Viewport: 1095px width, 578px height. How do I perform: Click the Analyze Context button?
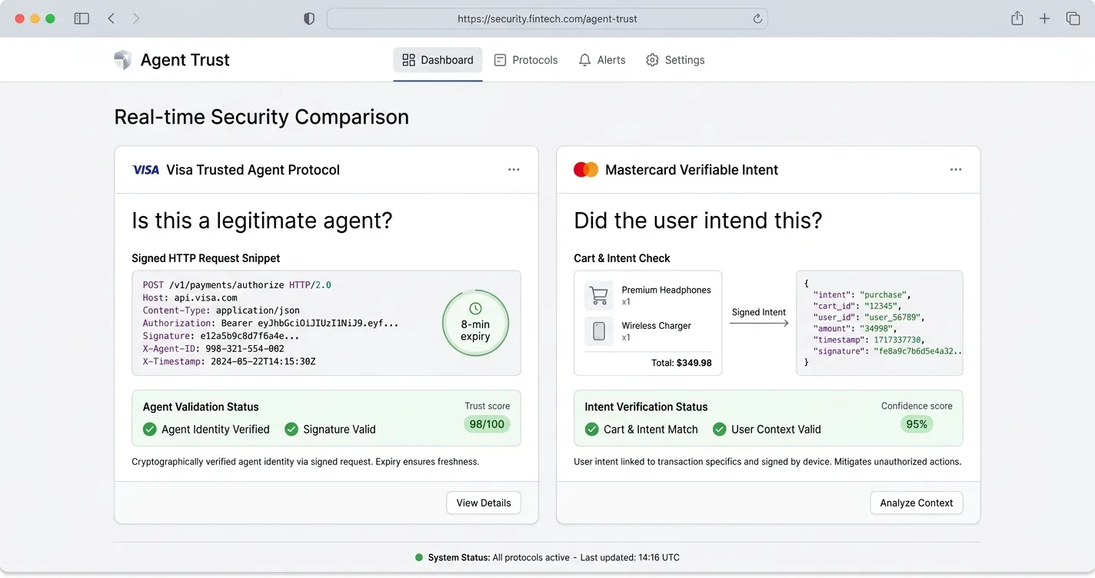pyautogui.click(x=917, y=503)
